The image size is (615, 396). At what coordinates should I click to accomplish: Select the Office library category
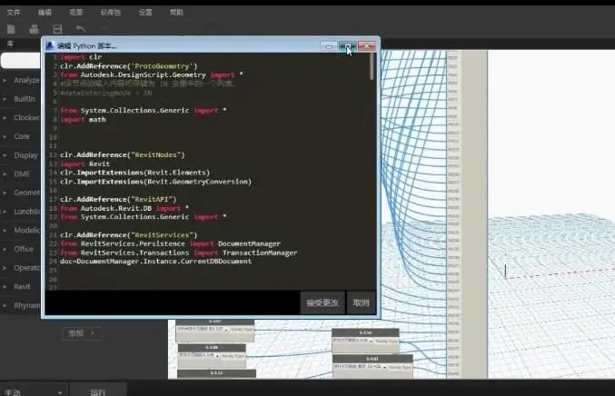[x=24, y=249]
